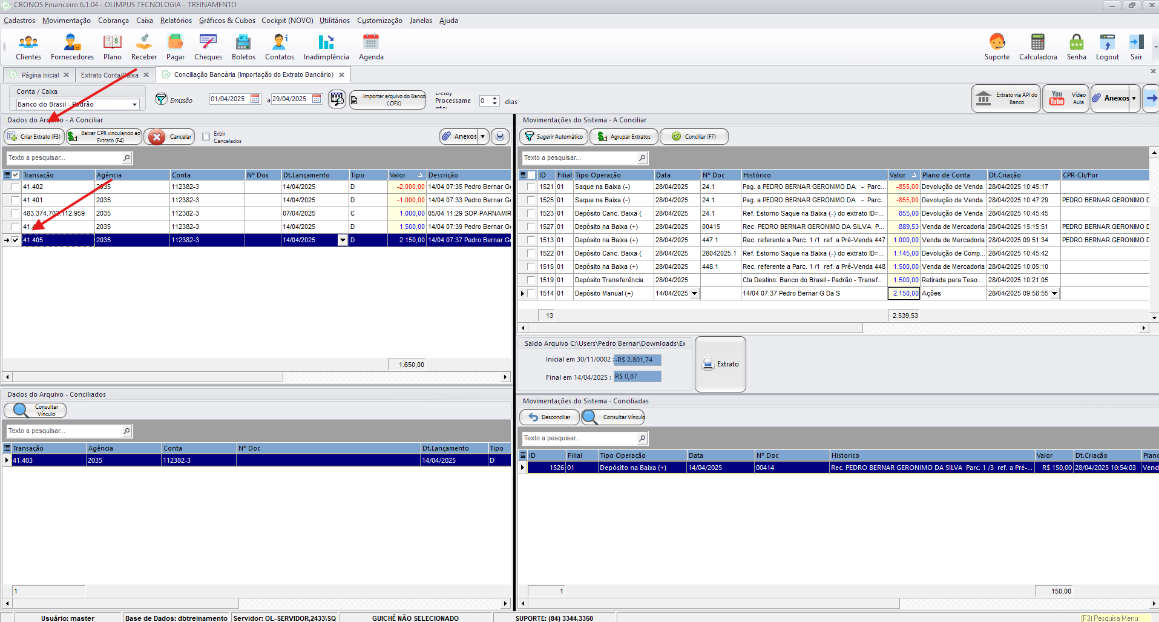The height and width of the screenshot is (622, 1159).
Task: Click Conciliar (F7) button
Action: click(694, 136)
